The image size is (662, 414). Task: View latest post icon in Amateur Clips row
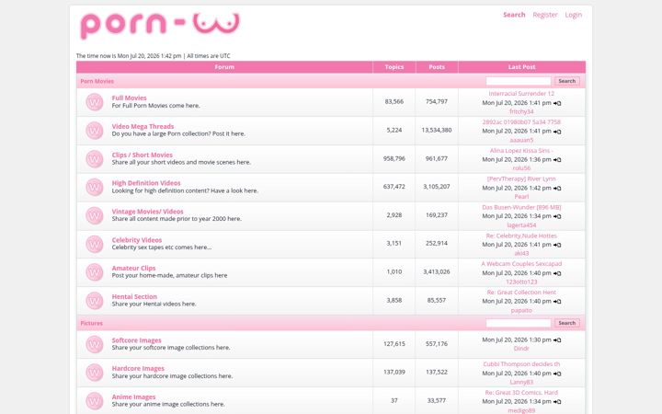pos(557,273)
